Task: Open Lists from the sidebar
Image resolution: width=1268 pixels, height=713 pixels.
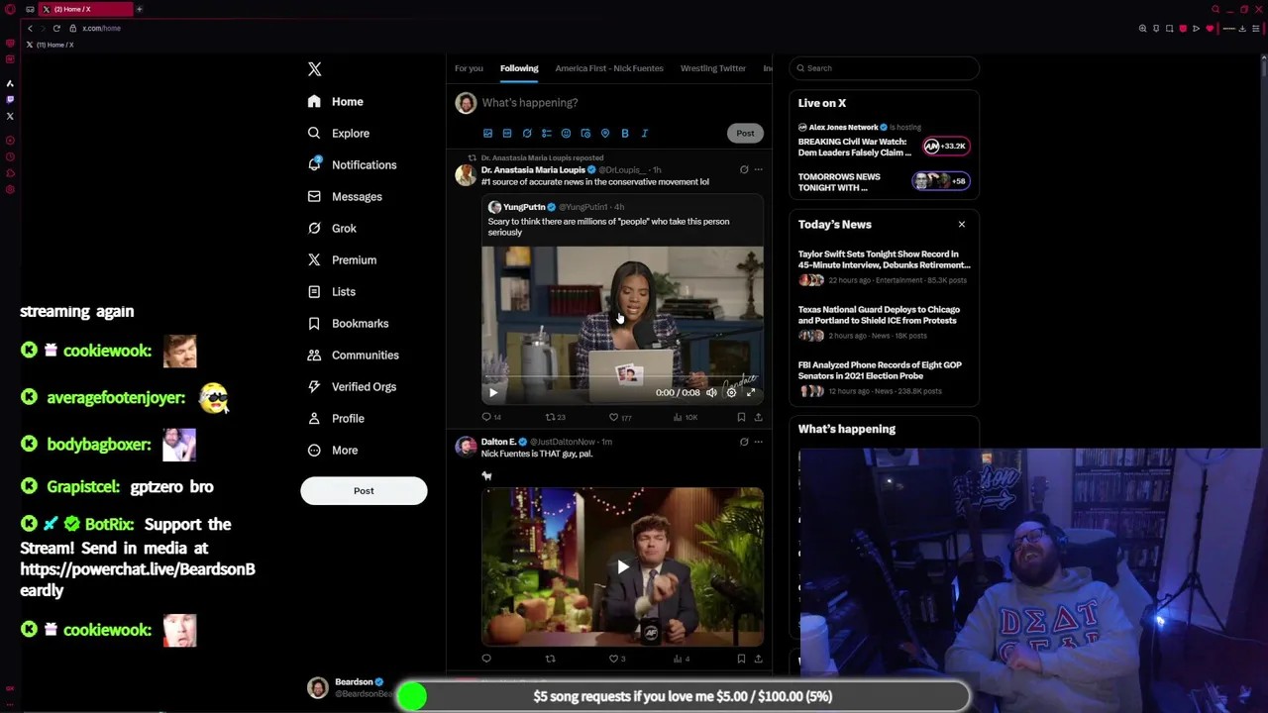Action: 332,292
